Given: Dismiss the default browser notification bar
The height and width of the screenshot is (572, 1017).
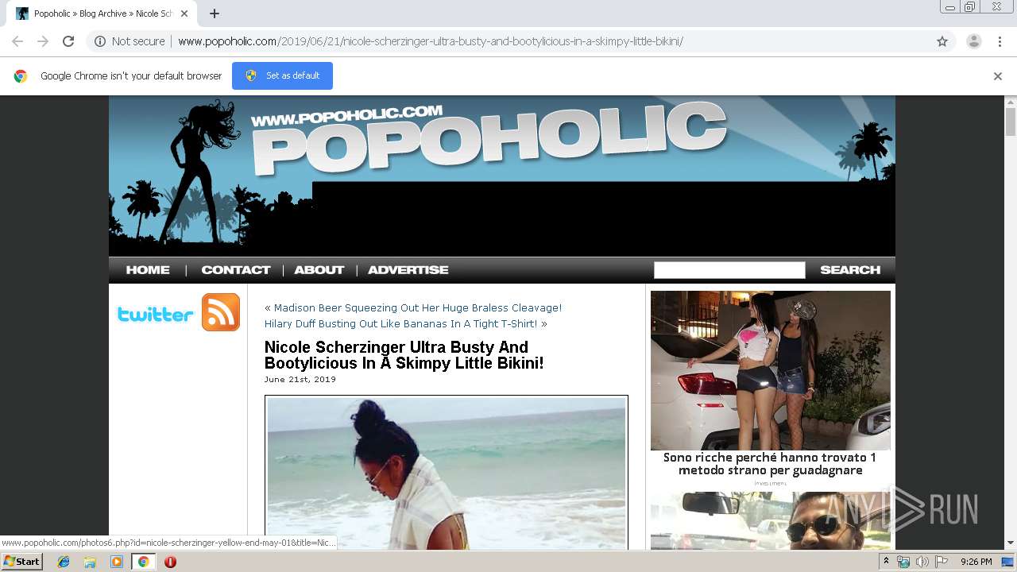Looking at the screenshot, I should (998, 76).
